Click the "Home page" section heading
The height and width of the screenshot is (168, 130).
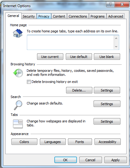[x=18, y=25]
